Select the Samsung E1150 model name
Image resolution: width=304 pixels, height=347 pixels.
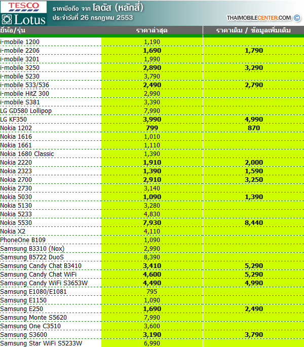click(23, 301)
